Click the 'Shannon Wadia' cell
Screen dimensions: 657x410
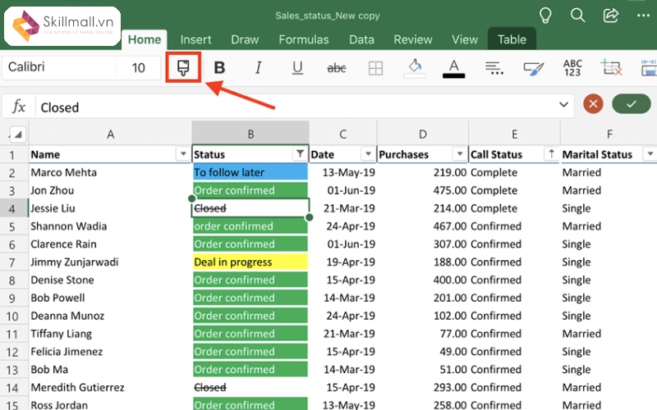click(110, 226)
